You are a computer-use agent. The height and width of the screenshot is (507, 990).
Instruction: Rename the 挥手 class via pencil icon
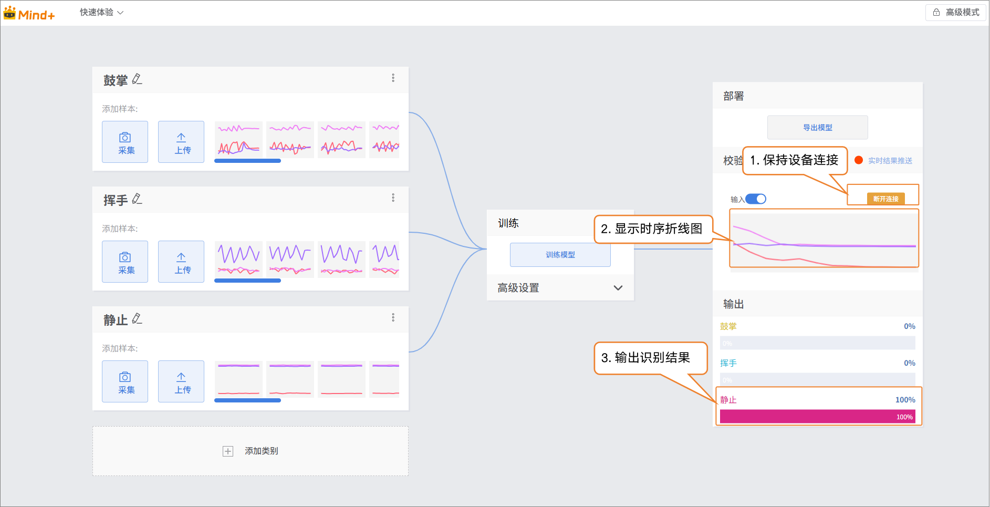(x=137, y=199)
